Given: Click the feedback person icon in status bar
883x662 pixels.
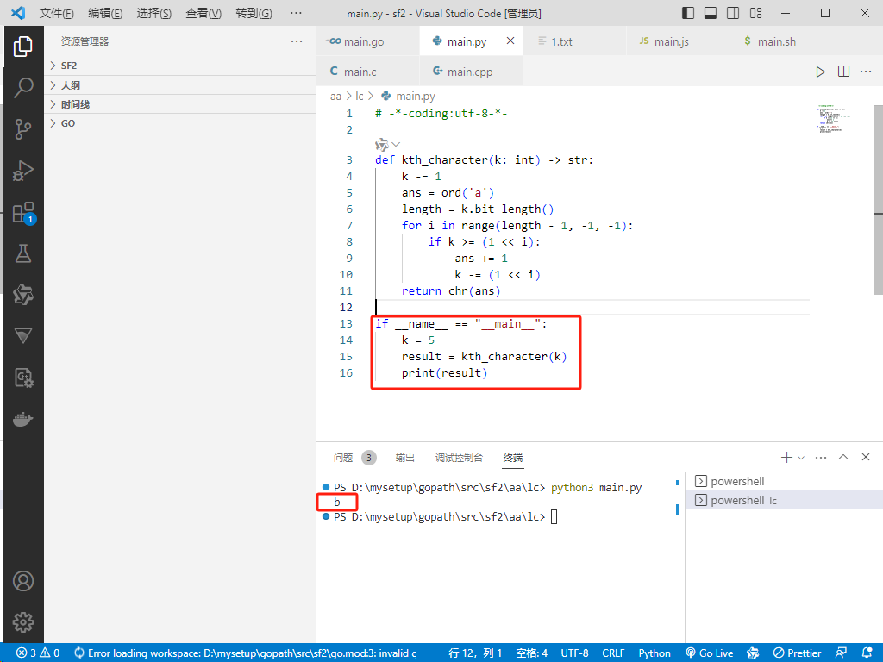Looking at the screenshot, I should tap(841, 653).
